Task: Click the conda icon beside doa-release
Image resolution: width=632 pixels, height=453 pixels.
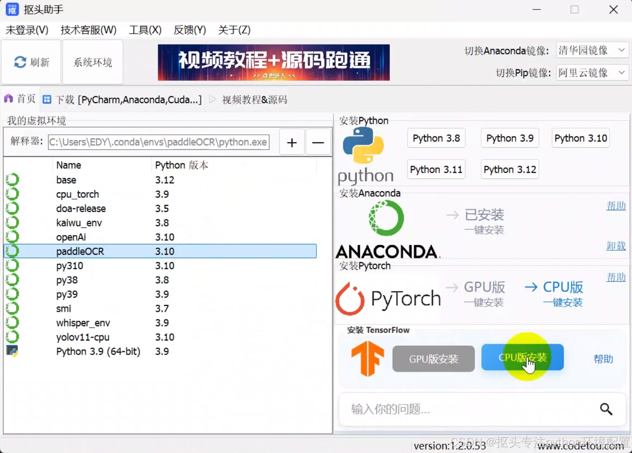Action: coord(12,208)
